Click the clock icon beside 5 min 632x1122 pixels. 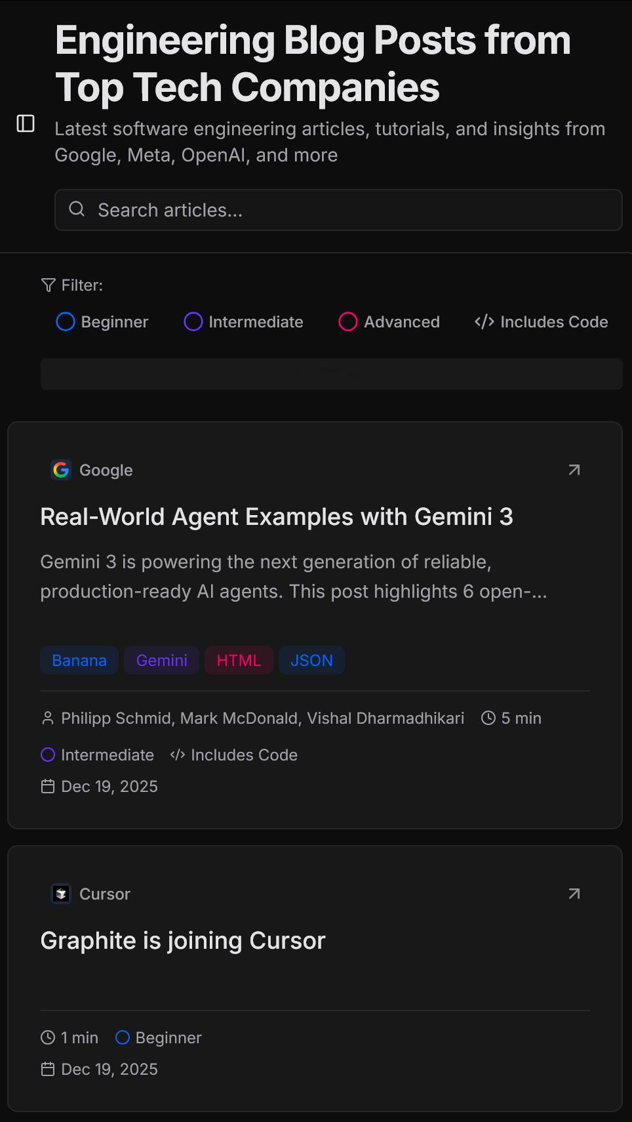click(x=488, y=718)
